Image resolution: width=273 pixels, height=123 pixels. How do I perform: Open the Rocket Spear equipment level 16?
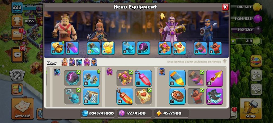click(x=215, y=78)
